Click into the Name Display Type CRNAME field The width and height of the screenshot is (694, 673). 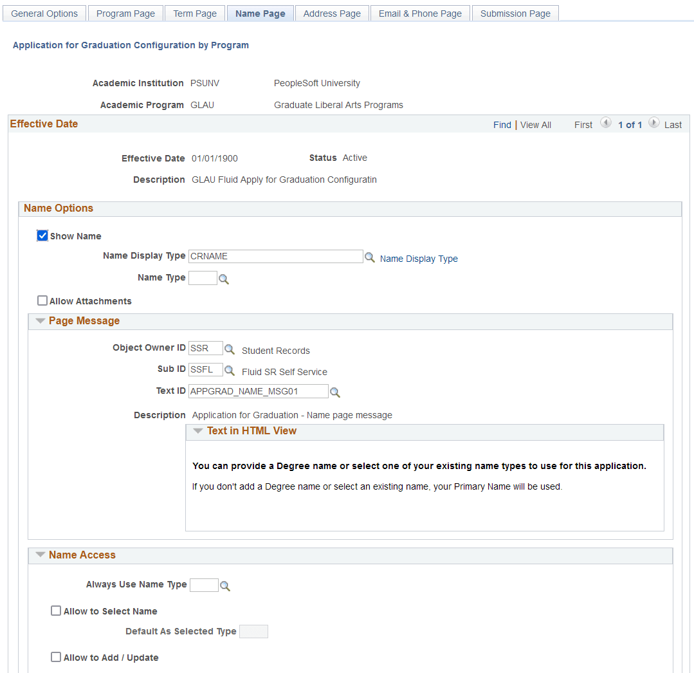tap(276, 256)
